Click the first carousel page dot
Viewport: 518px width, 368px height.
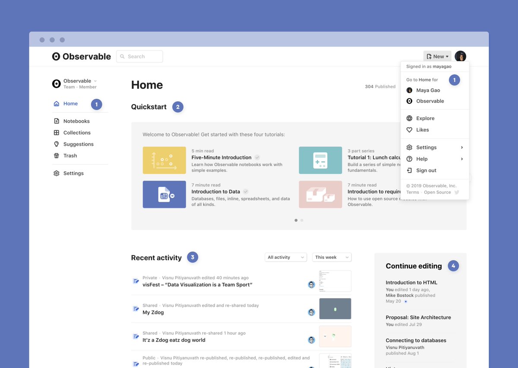(x=296, y=220)
